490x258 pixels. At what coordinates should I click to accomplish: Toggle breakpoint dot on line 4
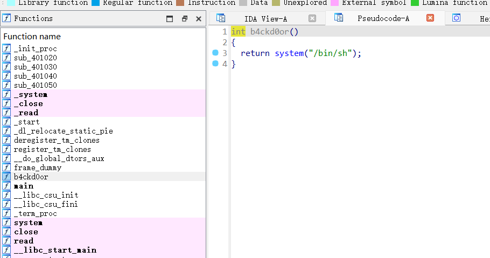coord(215,64)
